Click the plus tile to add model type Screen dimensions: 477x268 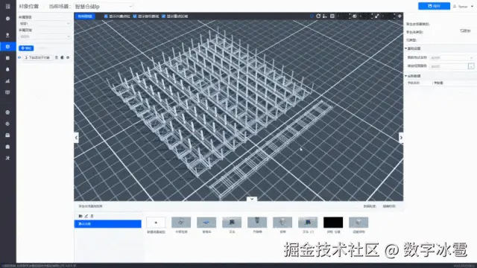156,223
